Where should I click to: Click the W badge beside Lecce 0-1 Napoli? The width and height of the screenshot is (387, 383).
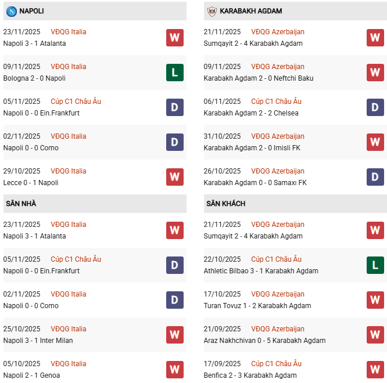point(175,177)
